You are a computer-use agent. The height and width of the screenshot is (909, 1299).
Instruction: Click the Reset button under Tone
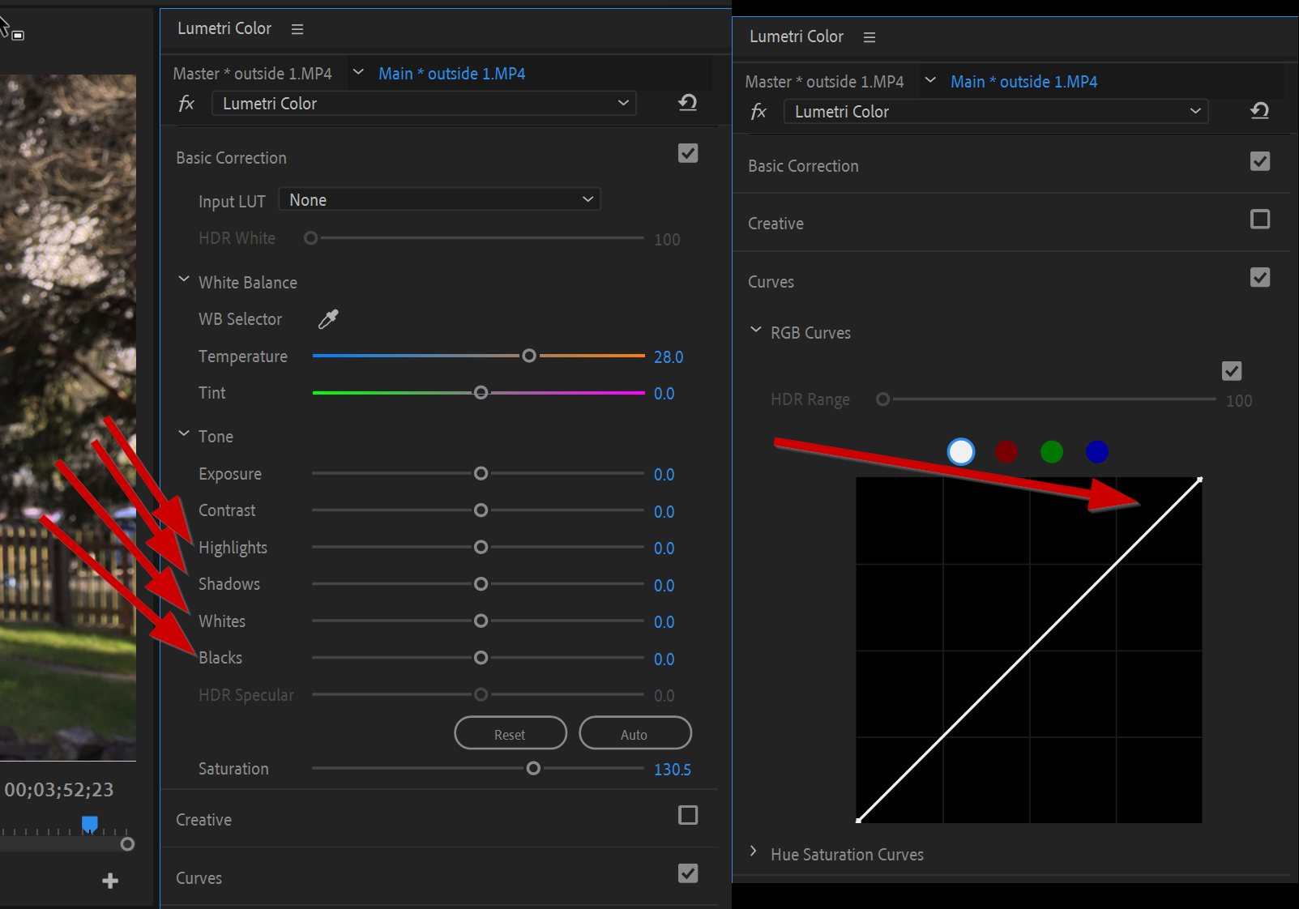click(x=510, y=732)
